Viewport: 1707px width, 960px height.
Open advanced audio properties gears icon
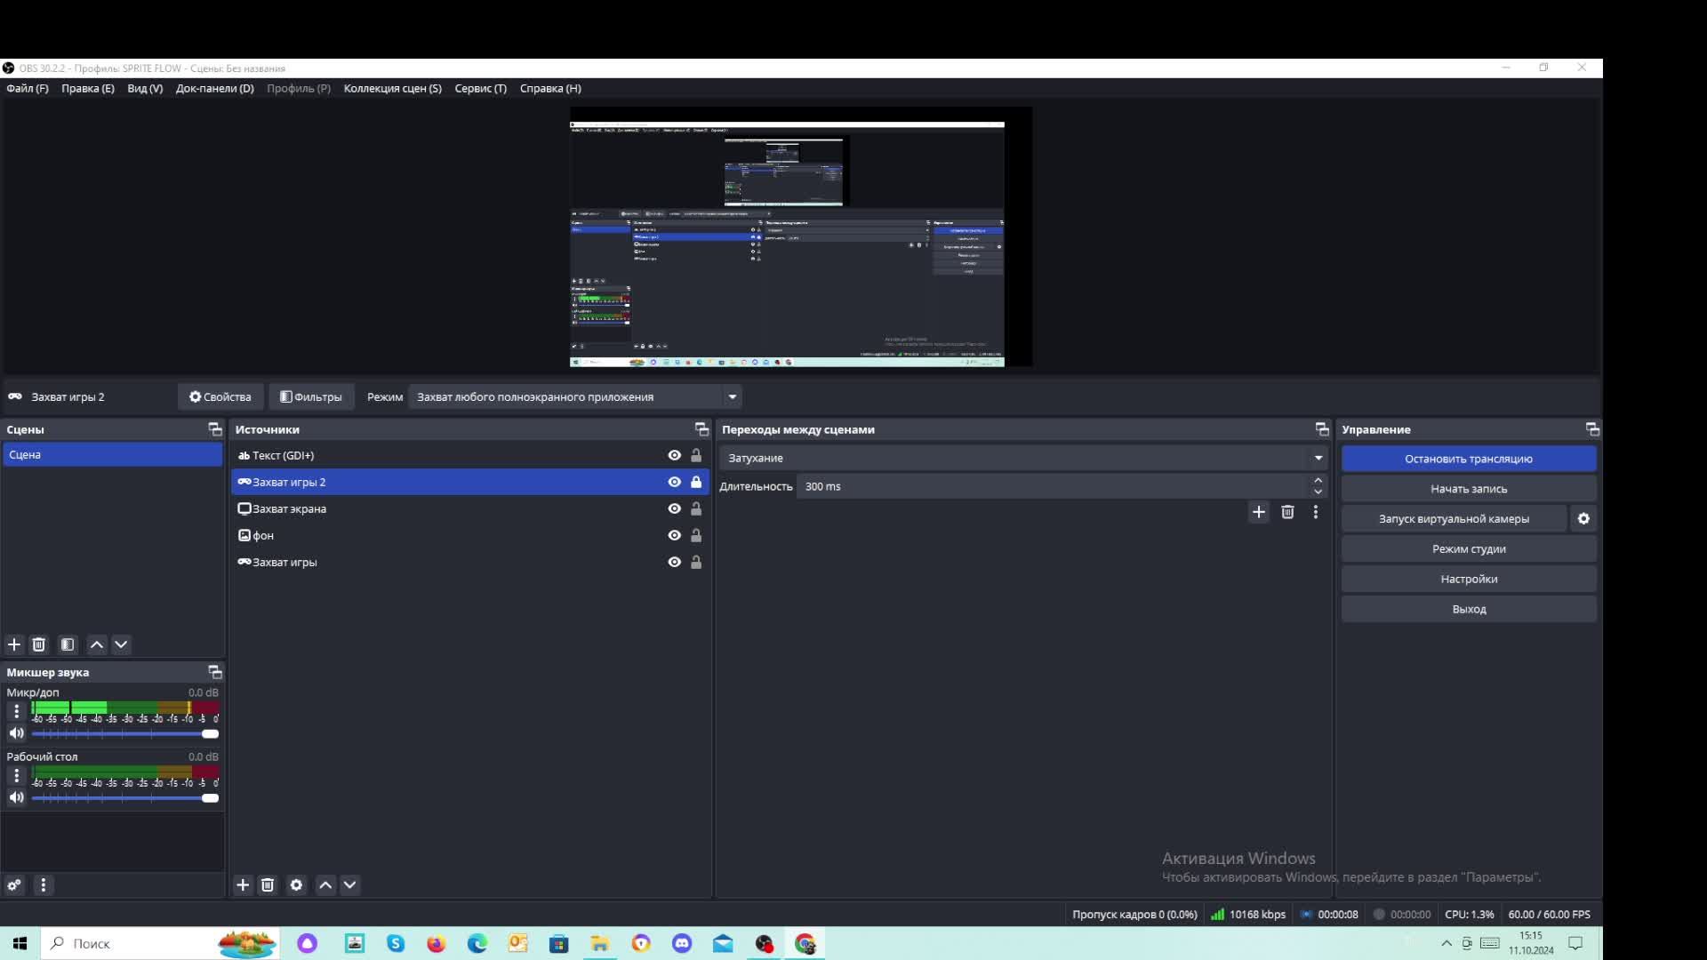click(14, 884)
